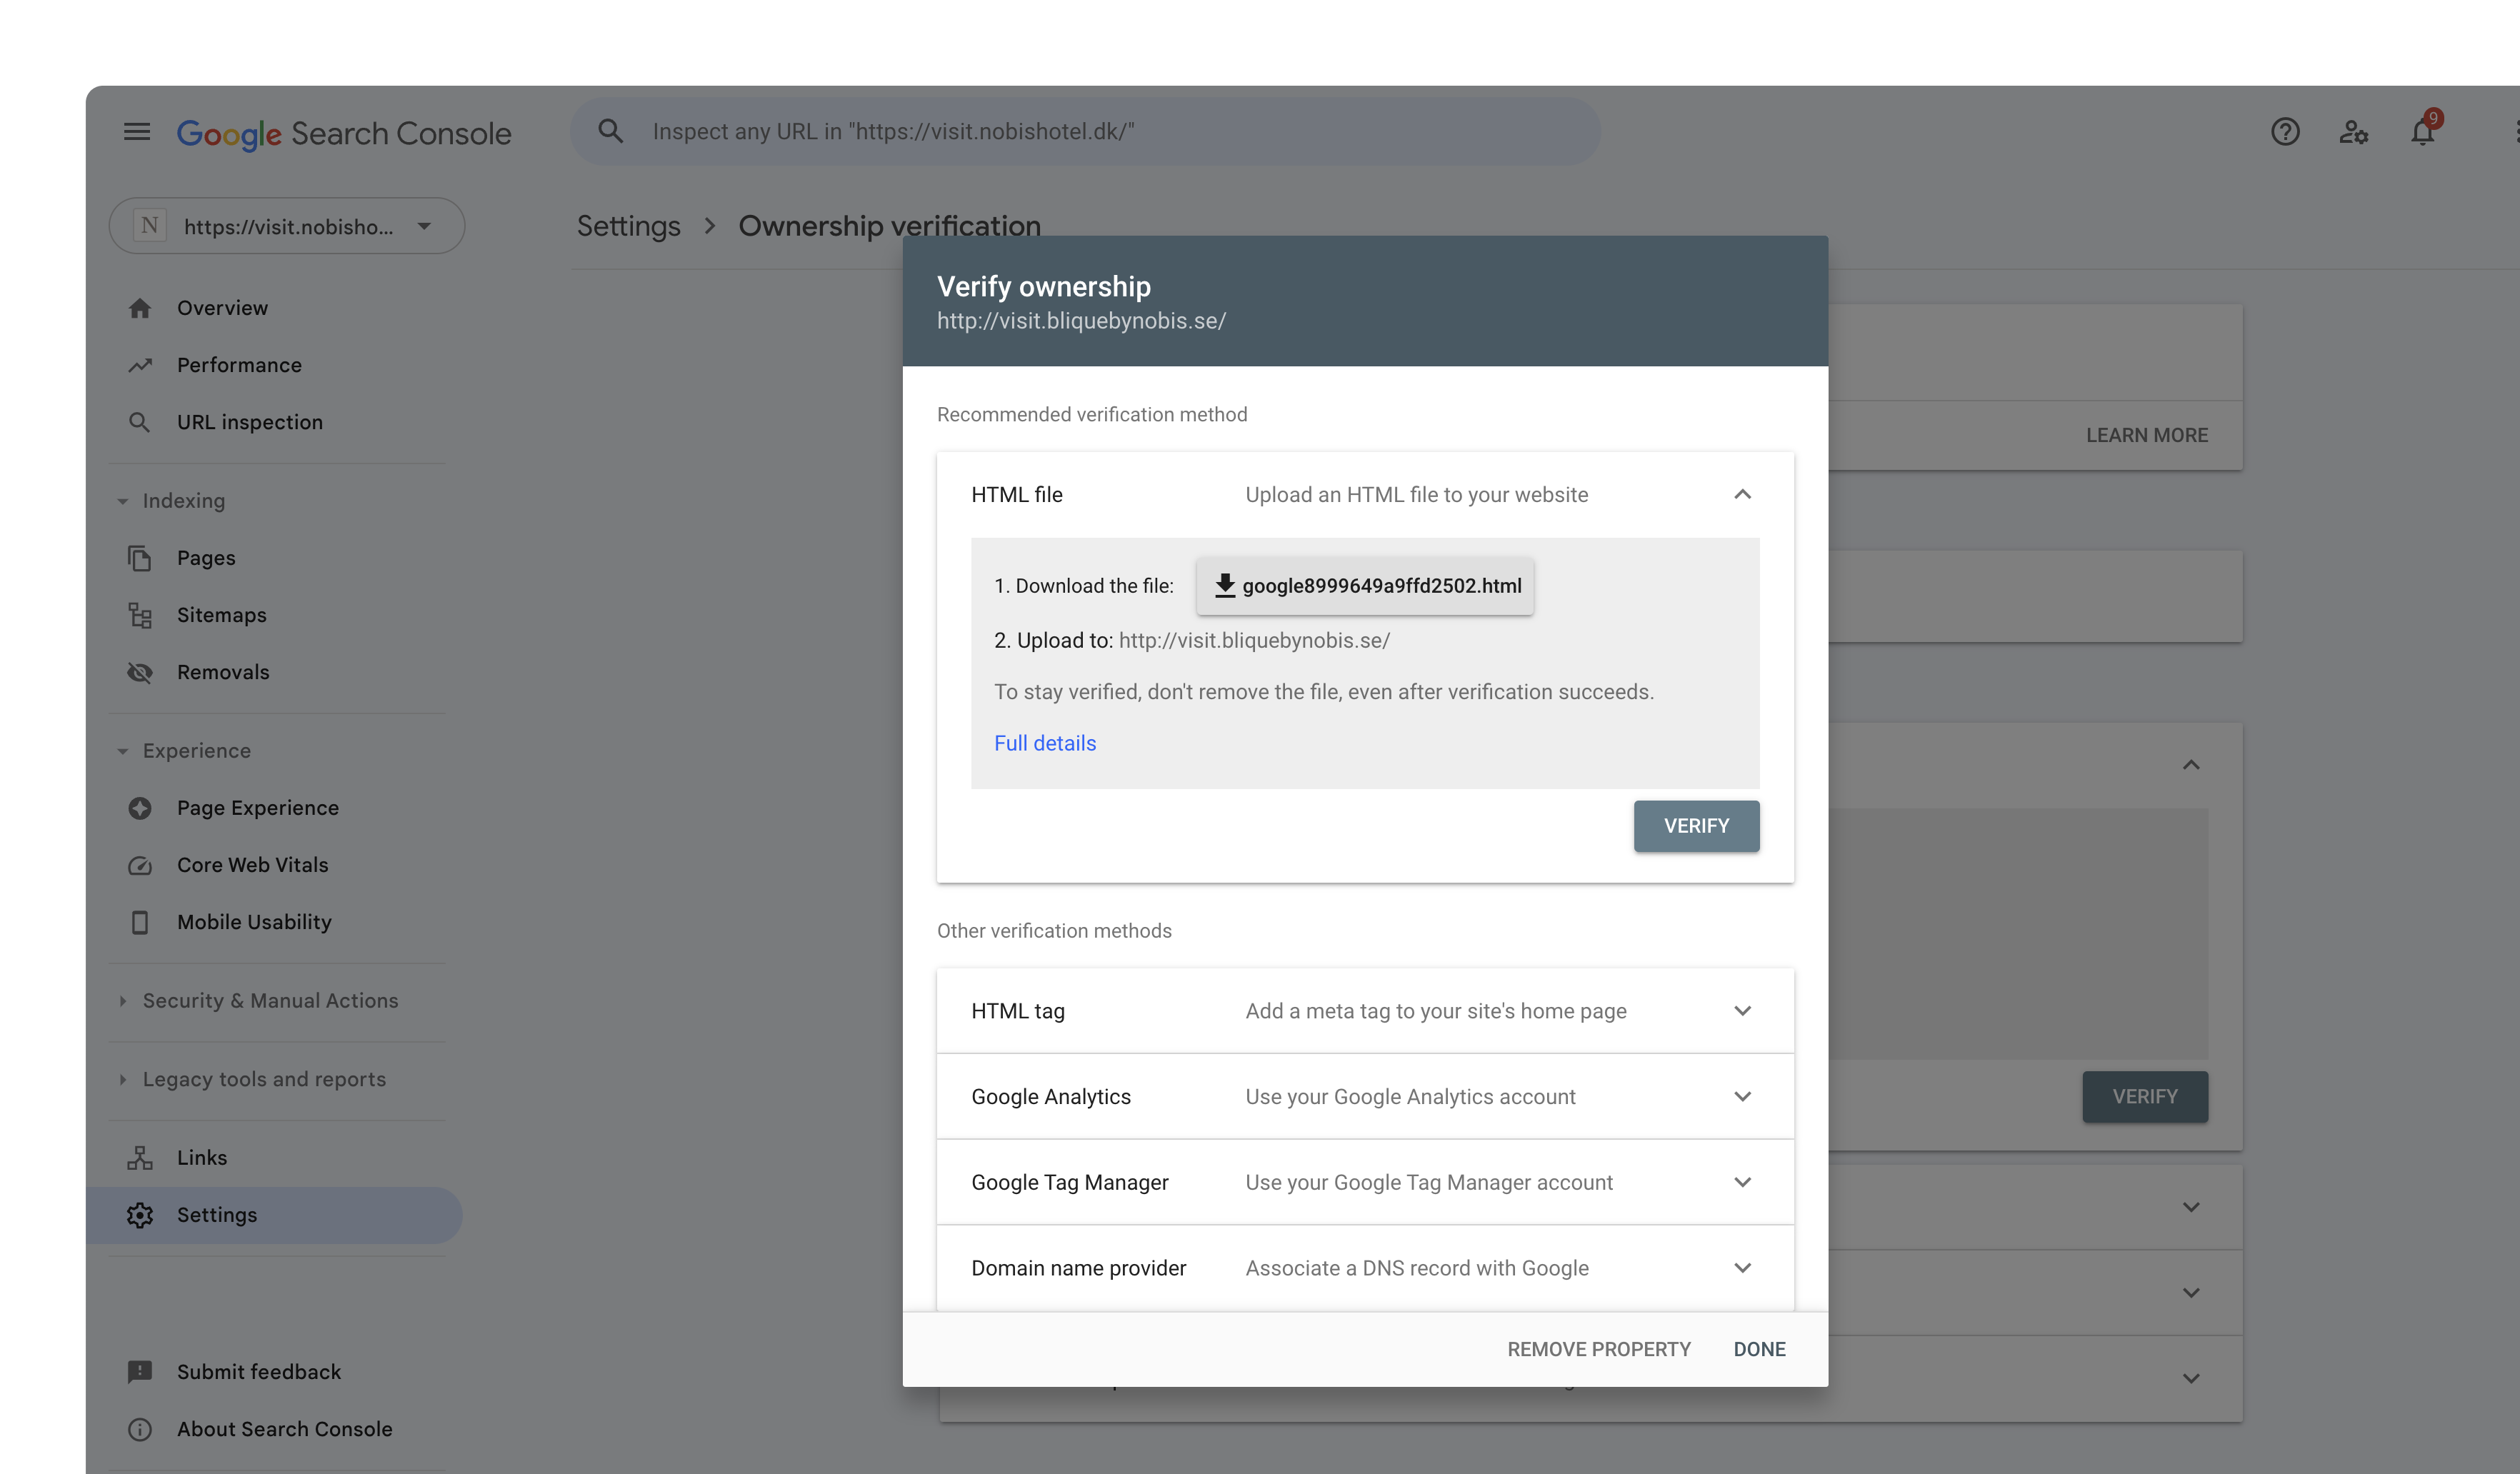2520x1474 pixels.
Task: Click the property favicon N in selector
Action: coord(150,226)
